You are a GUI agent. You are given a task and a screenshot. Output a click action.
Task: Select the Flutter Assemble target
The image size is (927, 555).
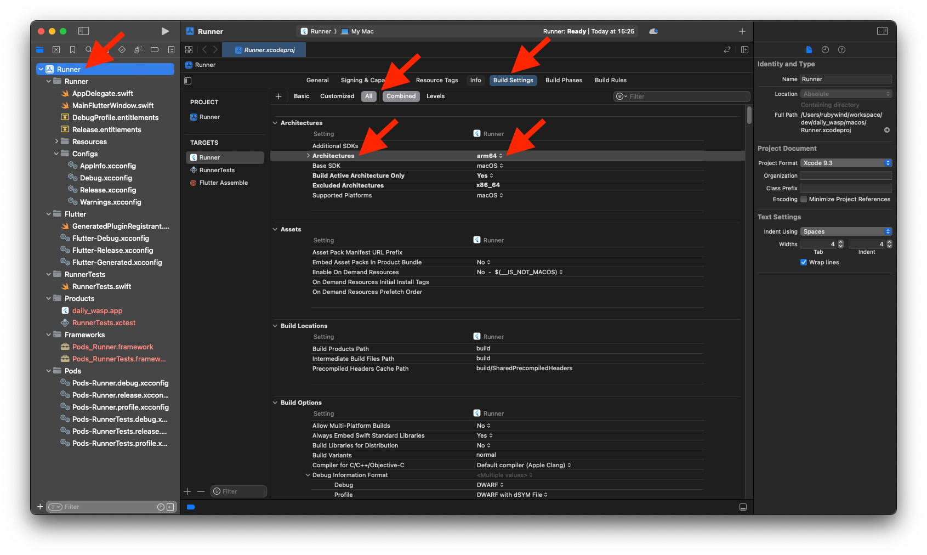tap(224, 183)
